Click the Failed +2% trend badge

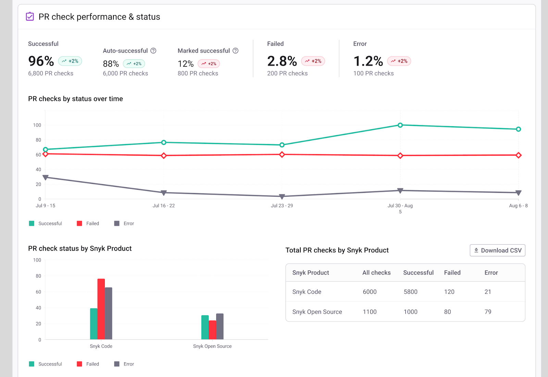[313, 61]
